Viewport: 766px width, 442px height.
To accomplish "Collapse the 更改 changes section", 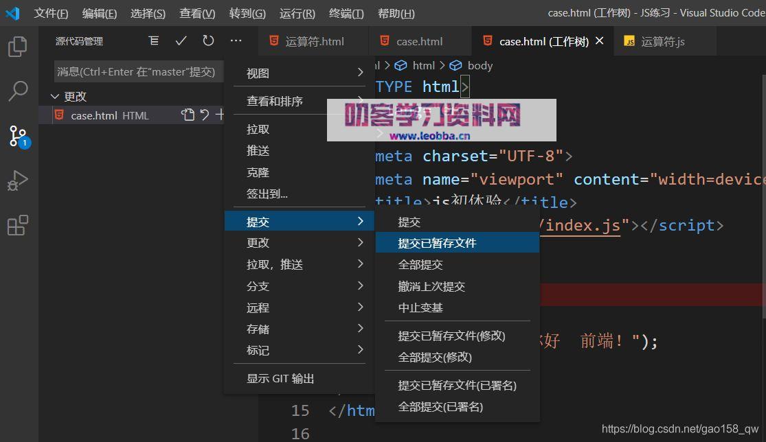I will pos(55,96).
